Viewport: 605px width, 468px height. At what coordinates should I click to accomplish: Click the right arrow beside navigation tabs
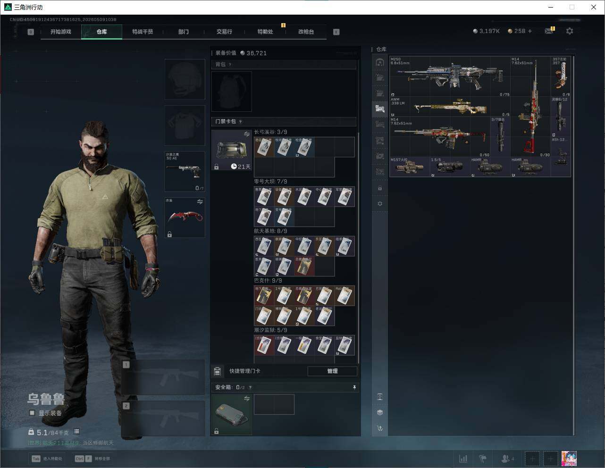click(336, 32)
